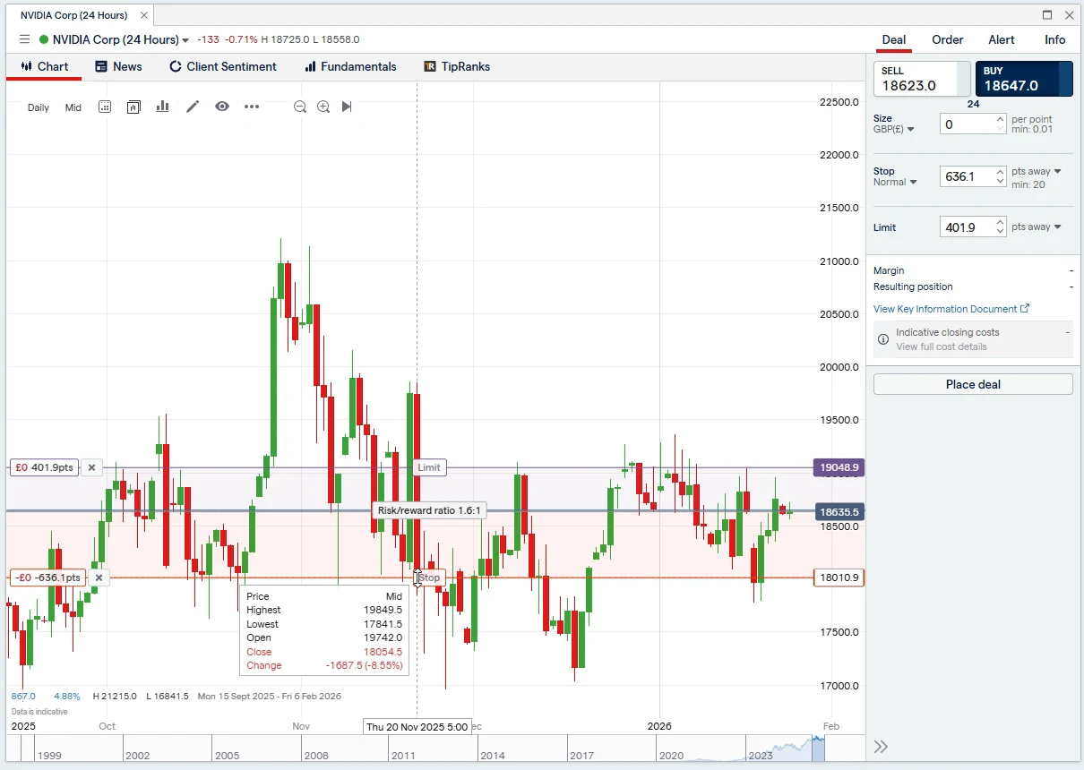Open the NVIDIA Corp (24 Hours) market dropdown
Image resolution: width=1084 pixels, height=770 pixels.
185,40
